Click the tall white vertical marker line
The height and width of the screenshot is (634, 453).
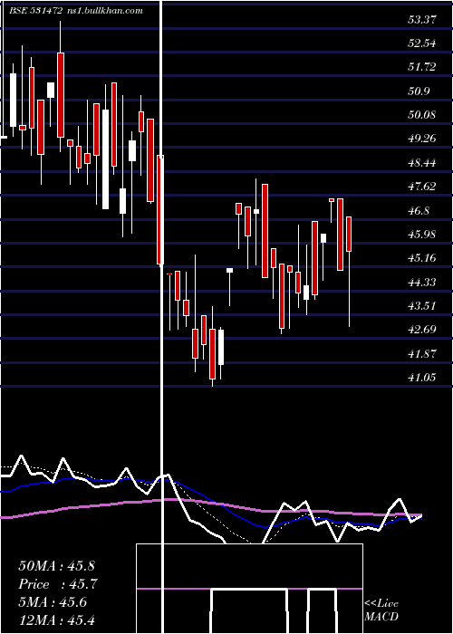click(163, 317)
